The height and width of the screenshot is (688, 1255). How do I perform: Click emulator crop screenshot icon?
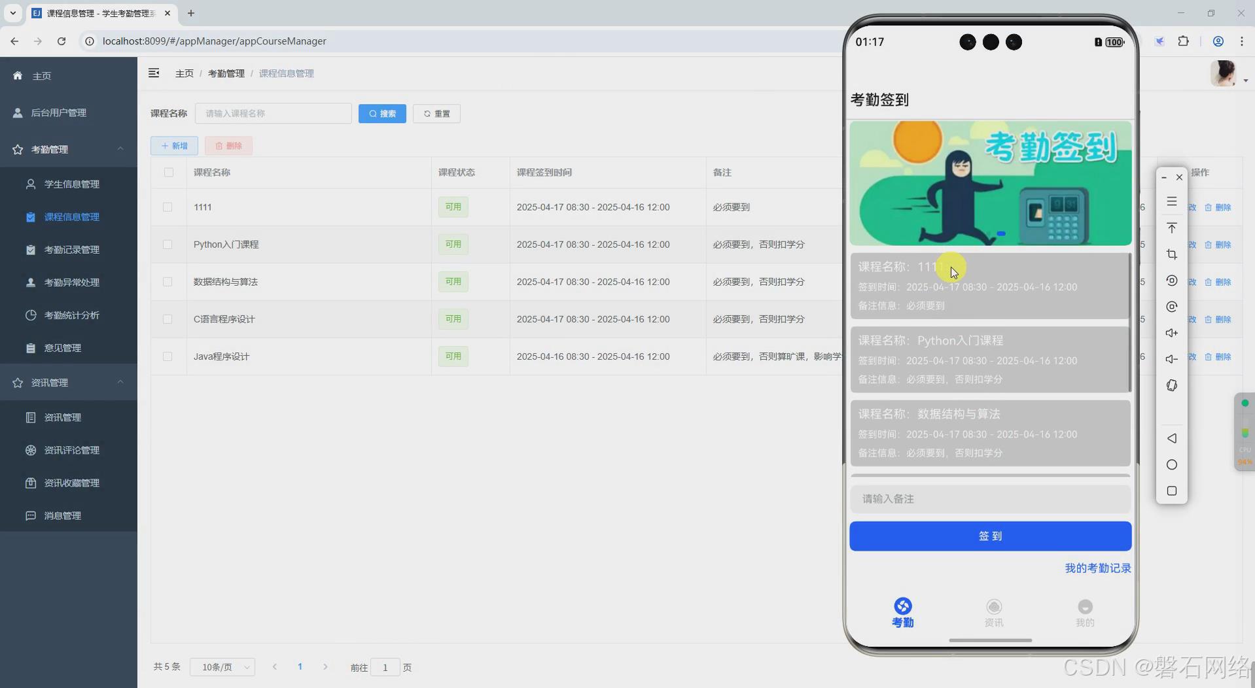tap(1172, 254)
